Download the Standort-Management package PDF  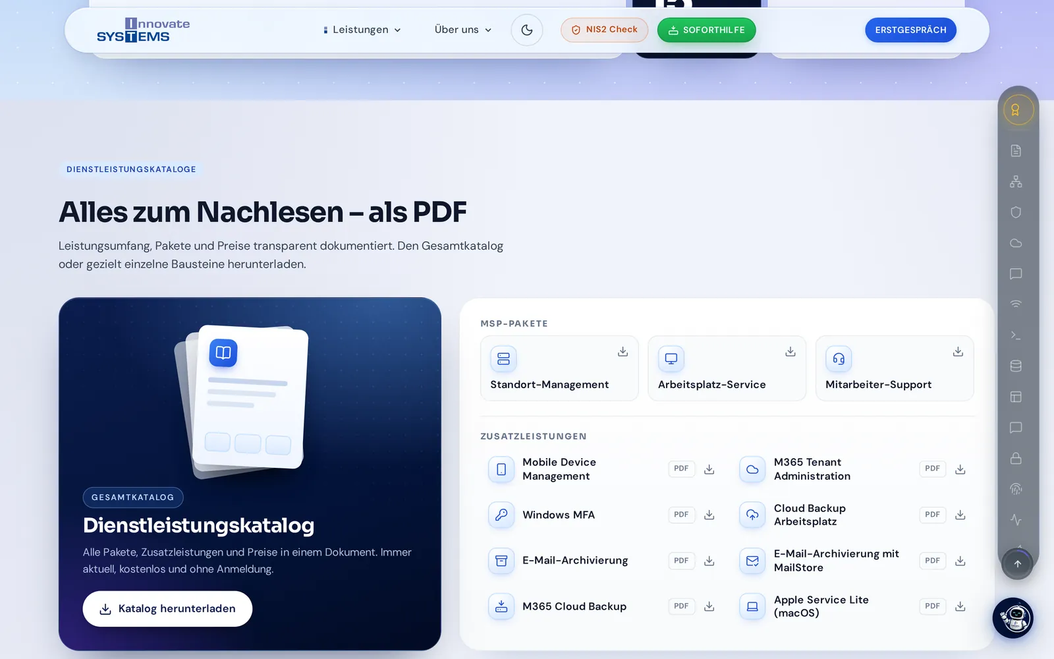[x=623, y=351]
